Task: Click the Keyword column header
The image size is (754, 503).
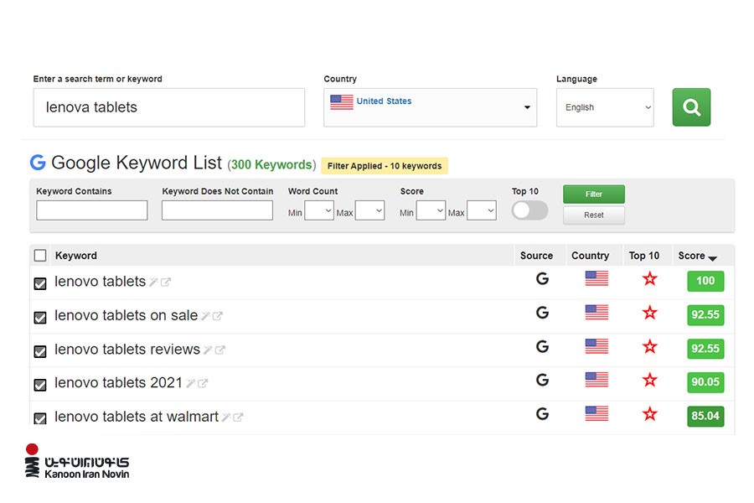Action: point(76,256)
